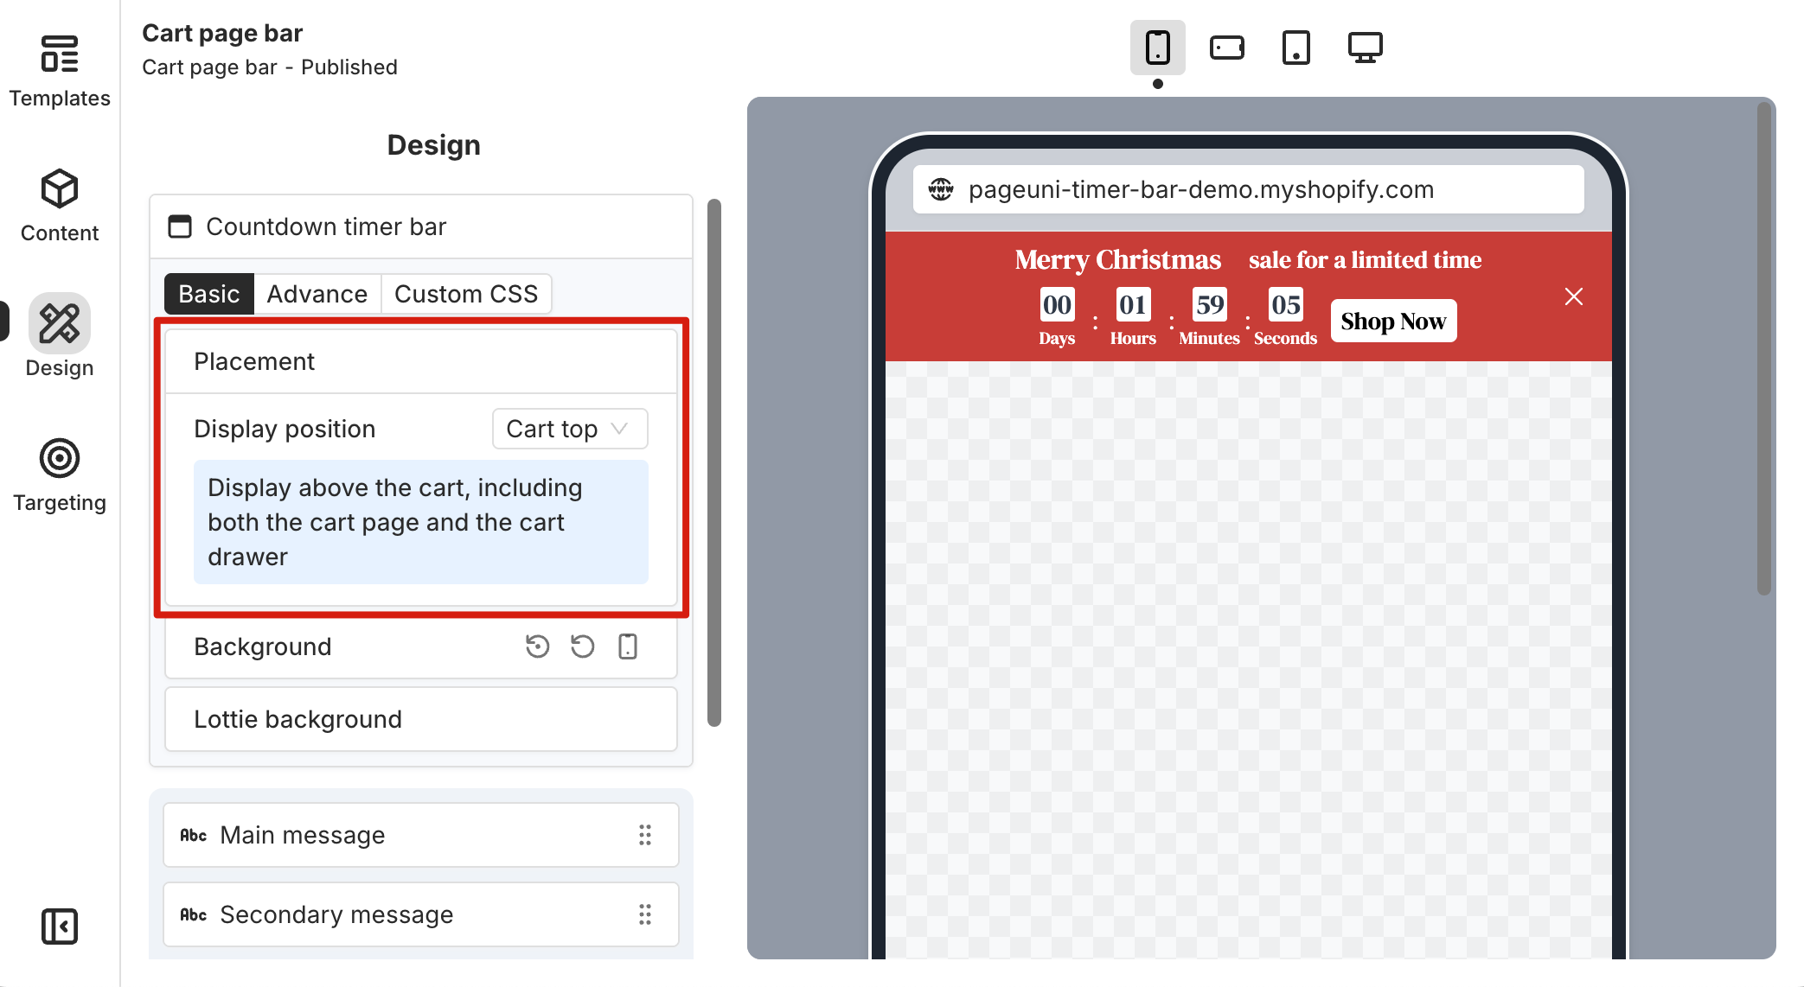This screenshot has width=1804, height=987.
Task: Expand the Main message item
Action: (421, 835)
